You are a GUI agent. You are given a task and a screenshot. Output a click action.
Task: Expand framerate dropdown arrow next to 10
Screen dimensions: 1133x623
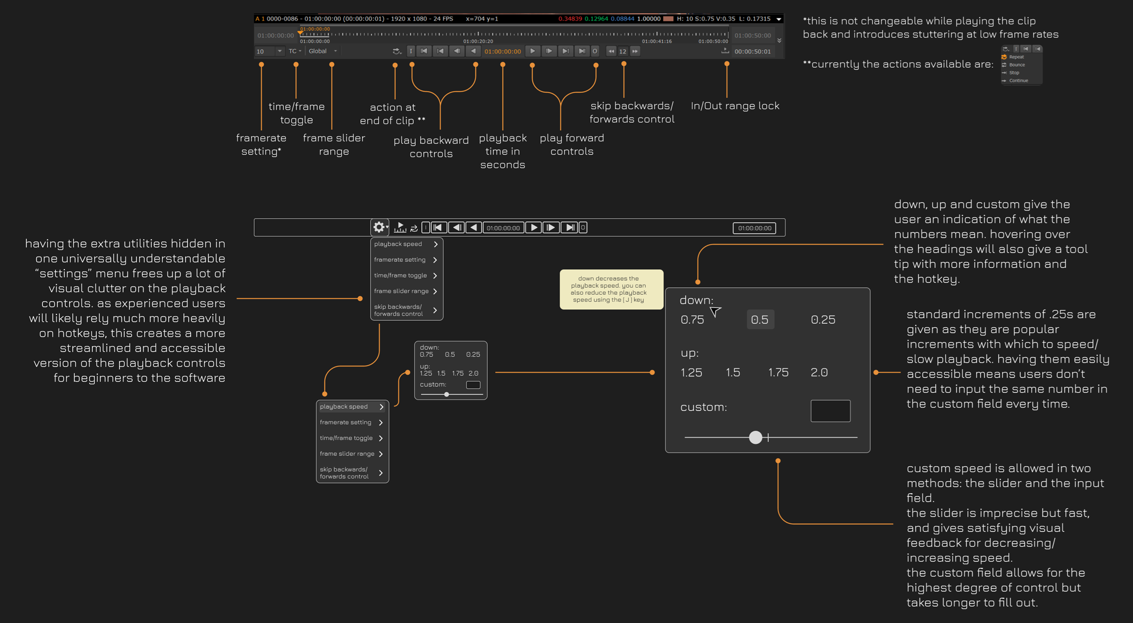point(279,51)
